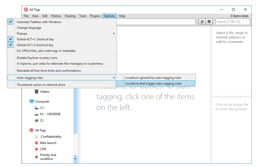This screenshot has height=167, width=256.
Task: Click the search magnifier toolbar button
Action: tap(202, 21)
